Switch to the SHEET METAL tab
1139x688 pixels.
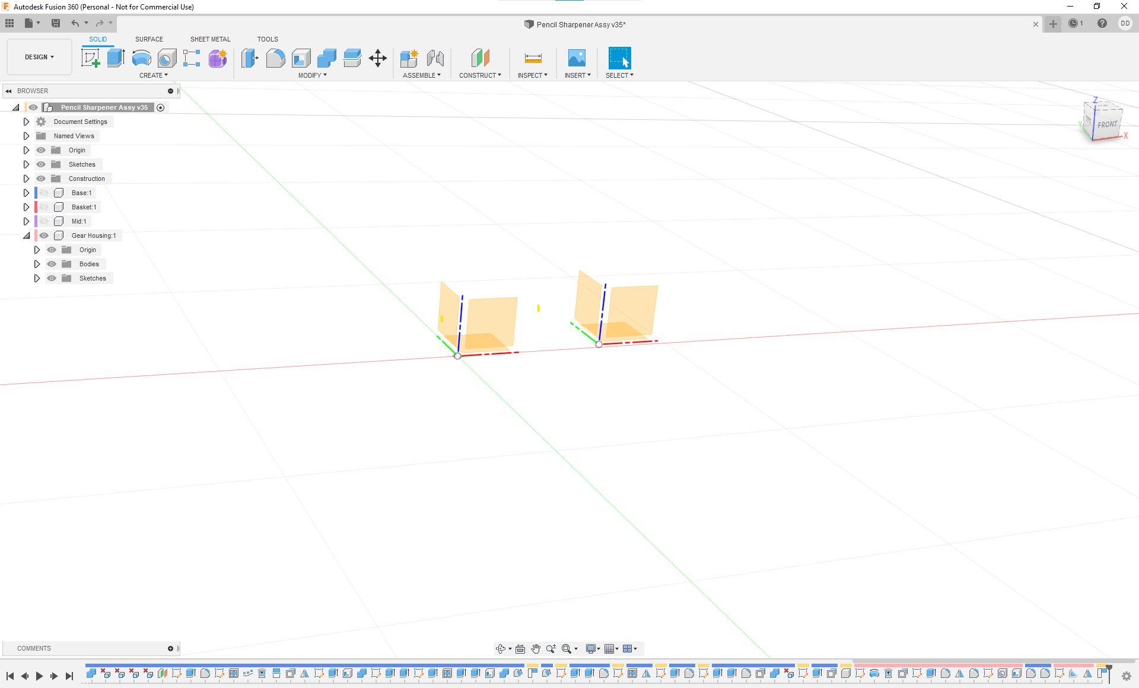pos(210,39)
